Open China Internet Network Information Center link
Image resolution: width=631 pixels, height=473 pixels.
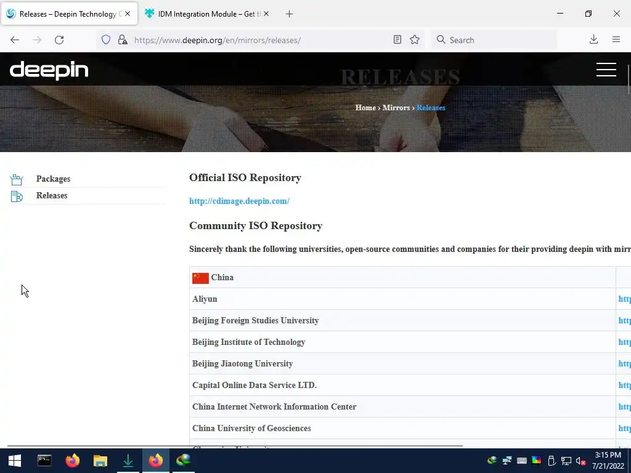click(625, 406)
